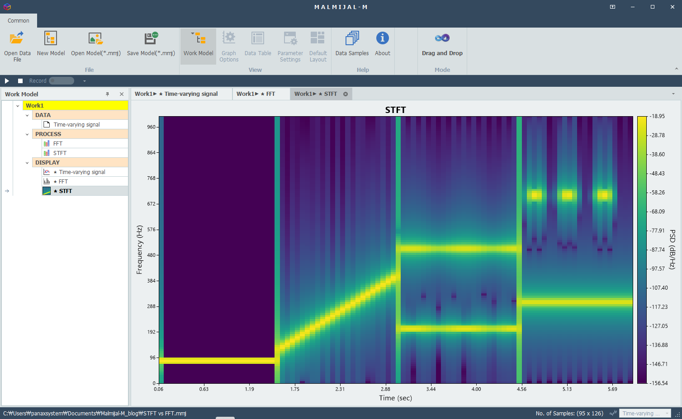Select STFT under DISPLAY
Screen dimensions: 682x419
click(x=85, y=191)
